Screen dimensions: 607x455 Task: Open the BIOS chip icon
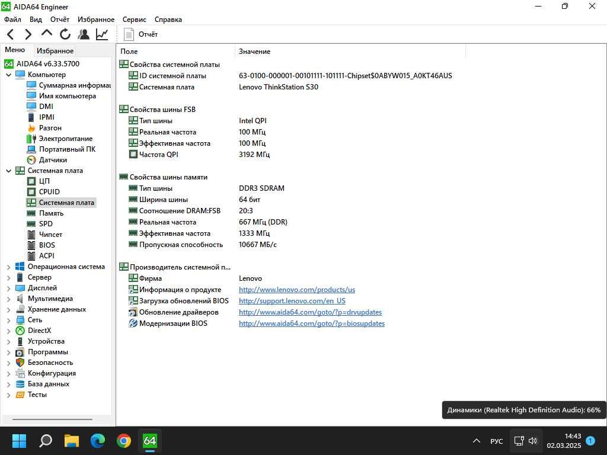point(31,245)
